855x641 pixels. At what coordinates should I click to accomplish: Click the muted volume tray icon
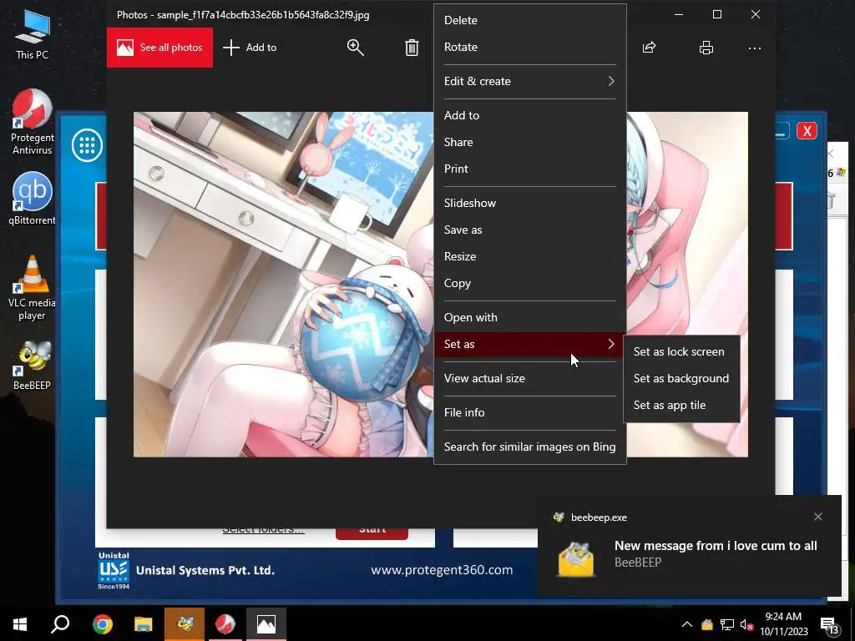coord(746,624)
